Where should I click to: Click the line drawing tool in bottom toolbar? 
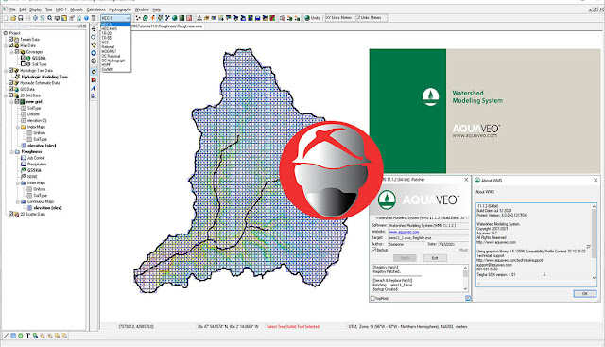click(6, 336)
